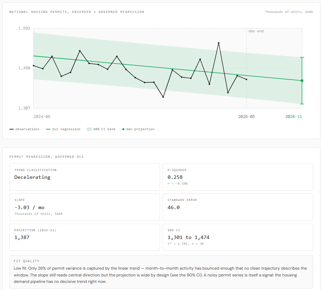Click the Fit Quality heading
The height and width of the screenshot is (290, 321).
coord(26,261)
